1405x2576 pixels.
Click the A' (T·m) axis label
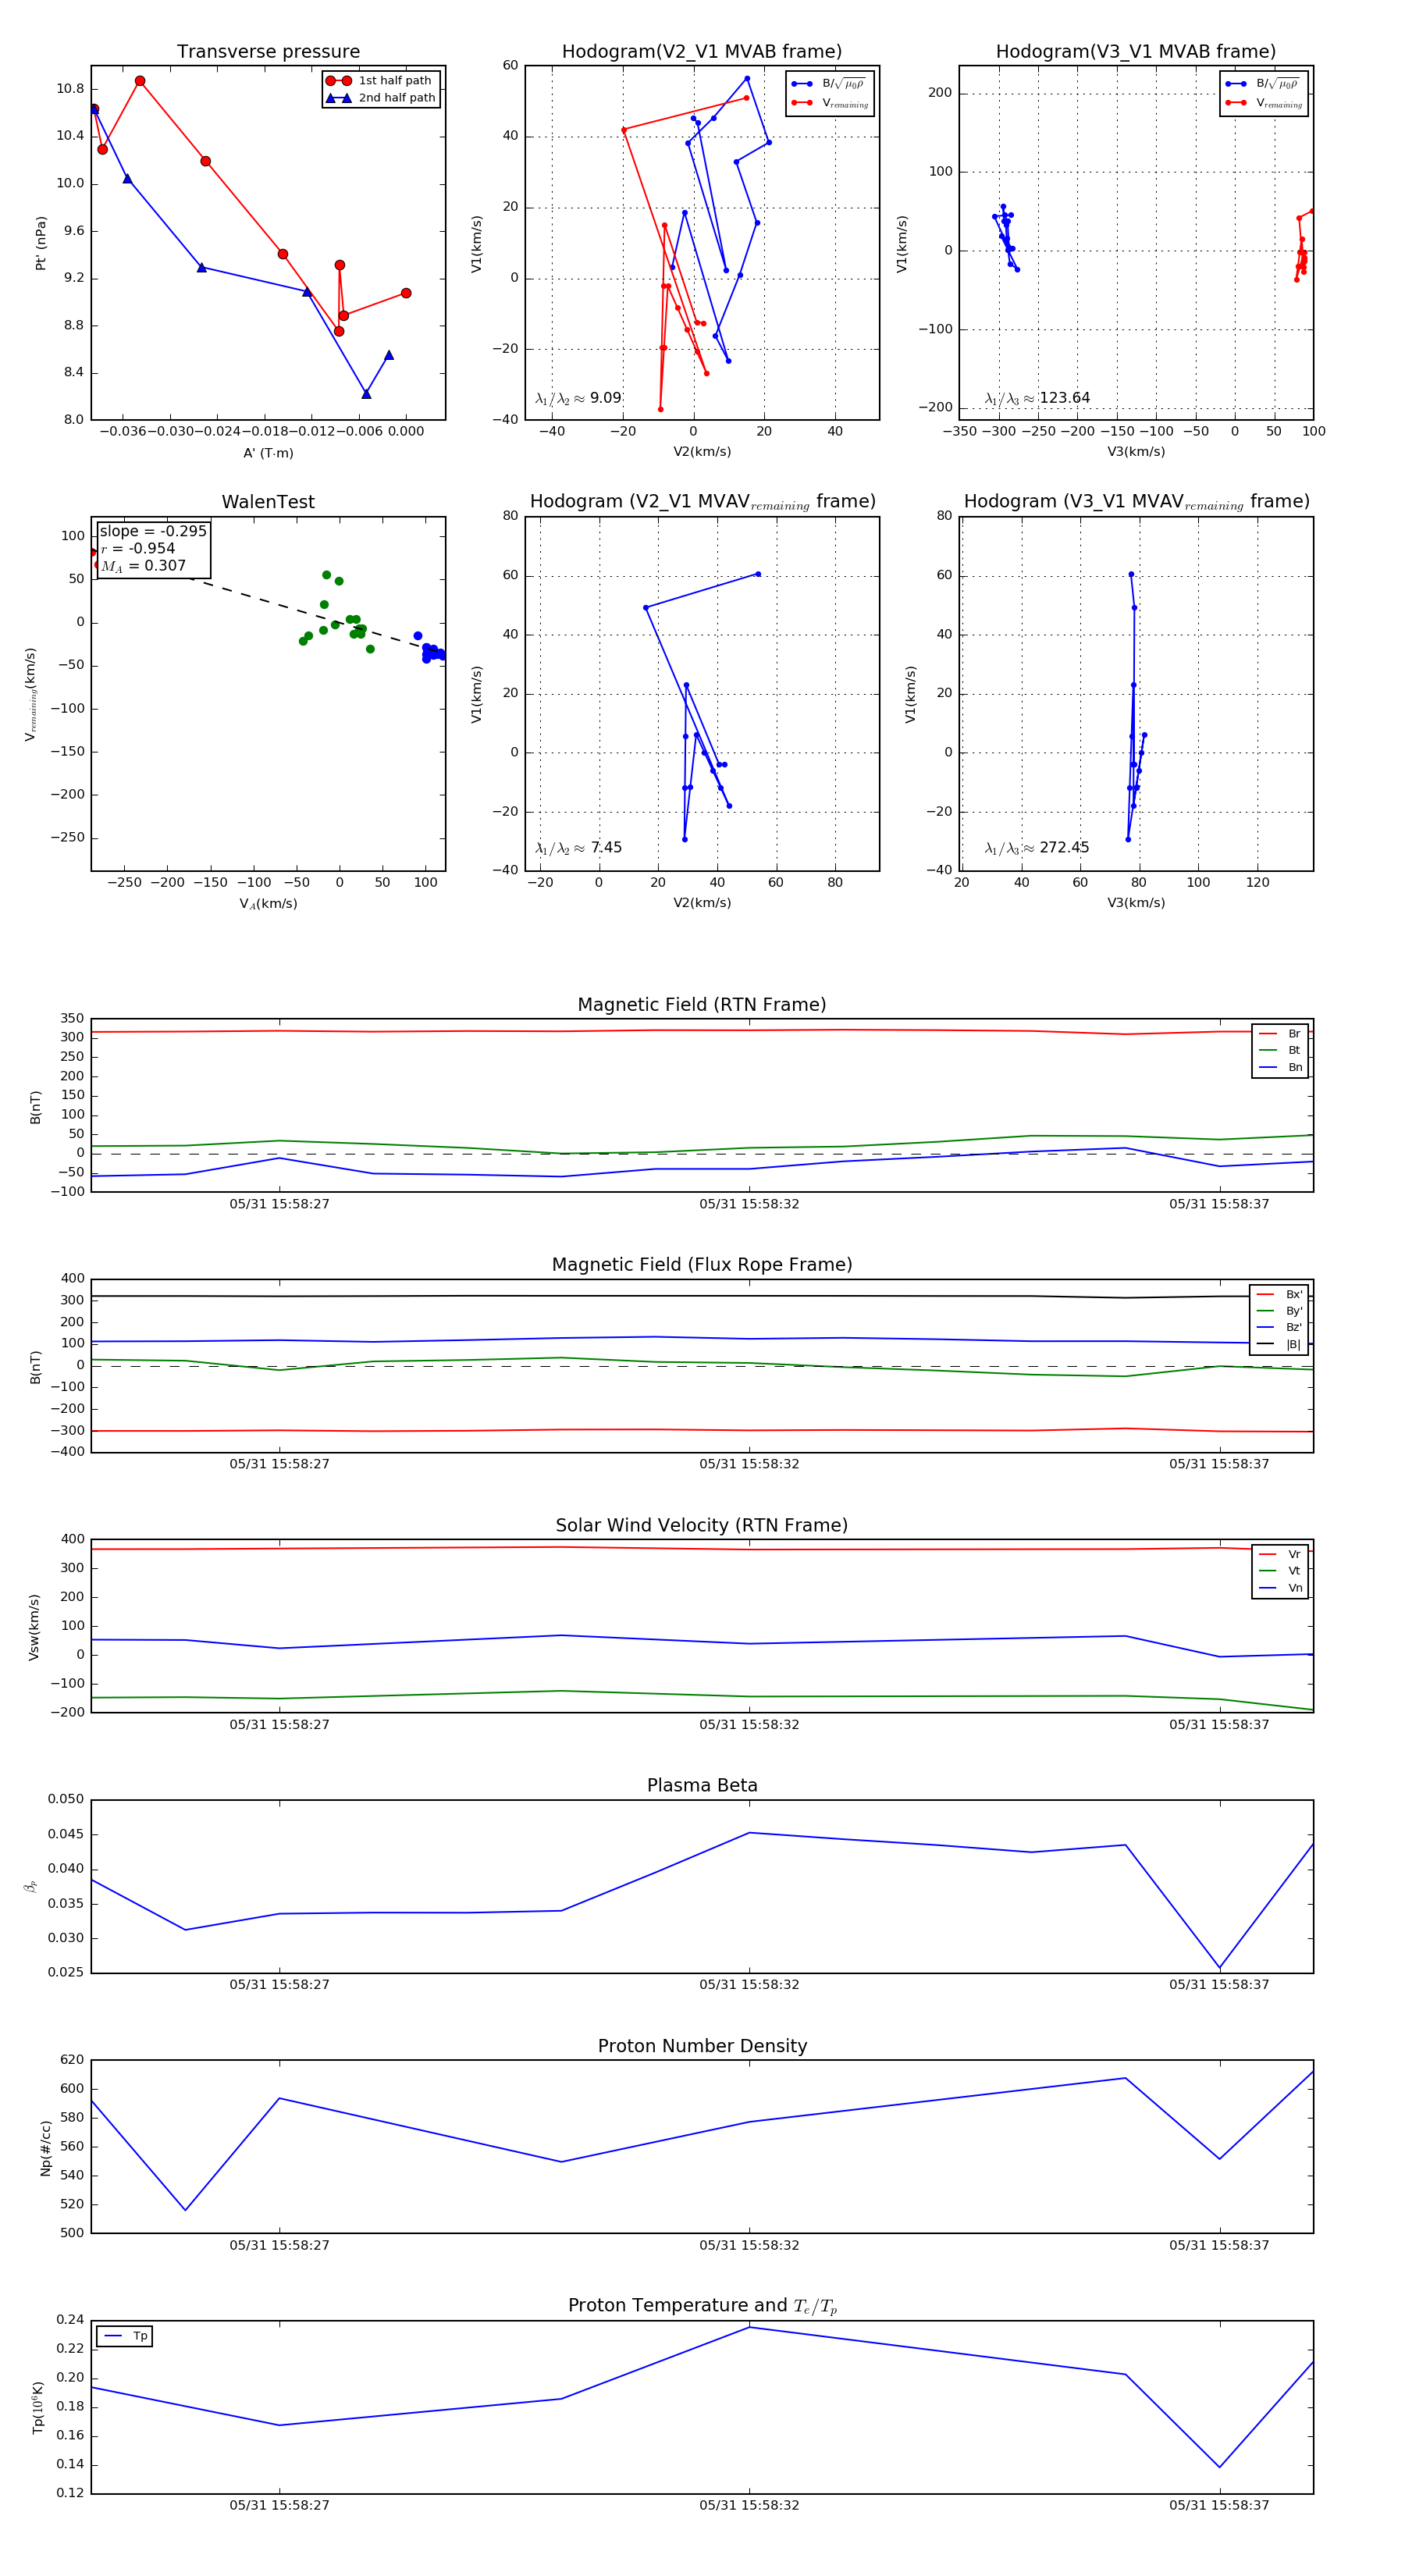268,453
